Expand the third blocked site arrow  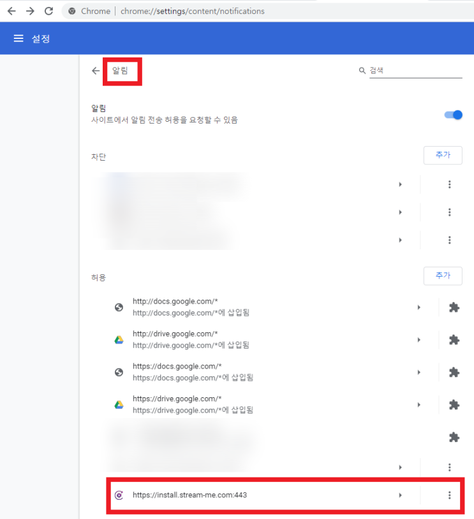coord(400,240)
